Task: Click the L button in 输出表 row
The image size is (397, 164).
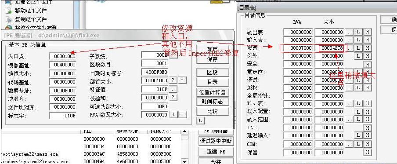Action: pyautogui.click(x=358, y=32)
